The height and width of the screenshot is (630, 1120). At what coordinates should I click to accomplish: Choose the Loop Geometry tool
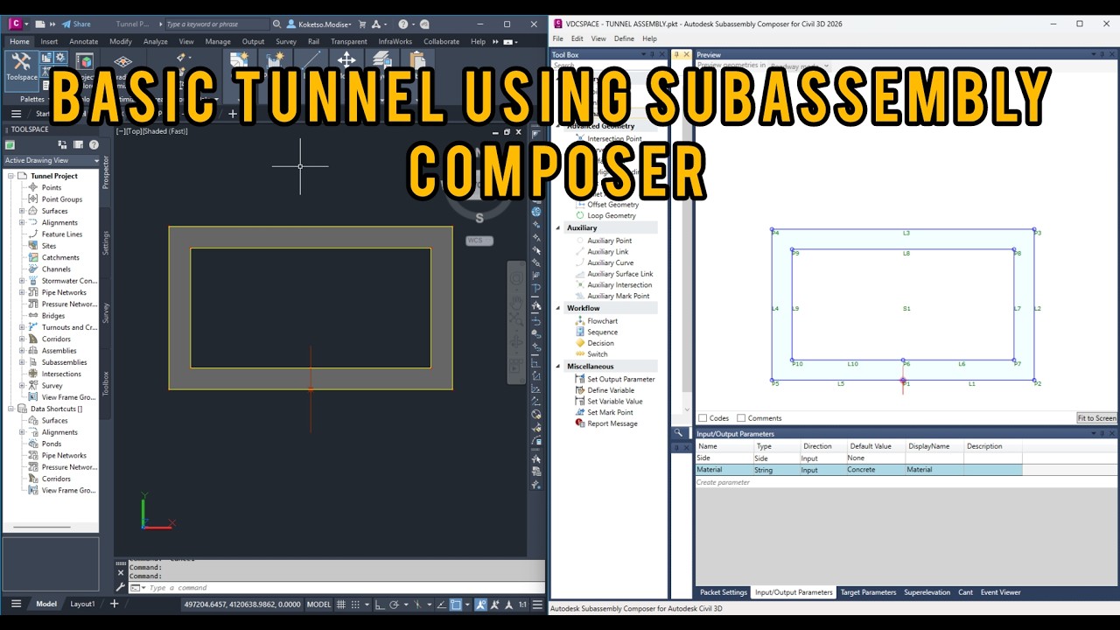click(x=605, y=215)
